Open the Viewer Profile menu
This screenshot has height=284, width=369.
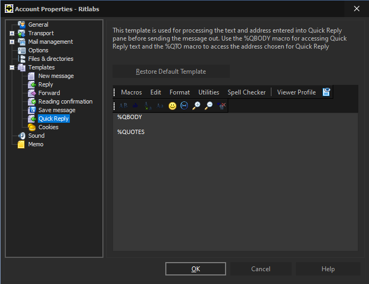click(x=296, y=92)
